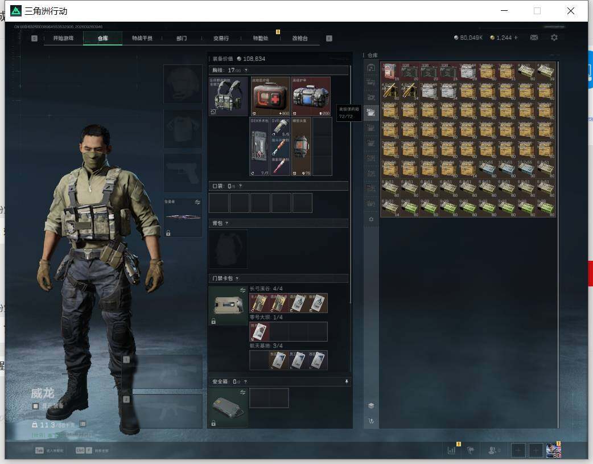
Task: Click the stacked layers icon in warehouse sidebar
Action: tap(371, 405)
